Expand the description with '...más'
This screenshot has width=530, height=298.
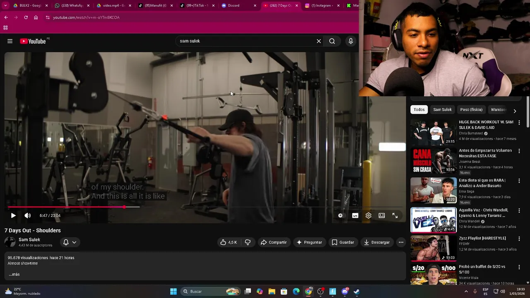14,274
